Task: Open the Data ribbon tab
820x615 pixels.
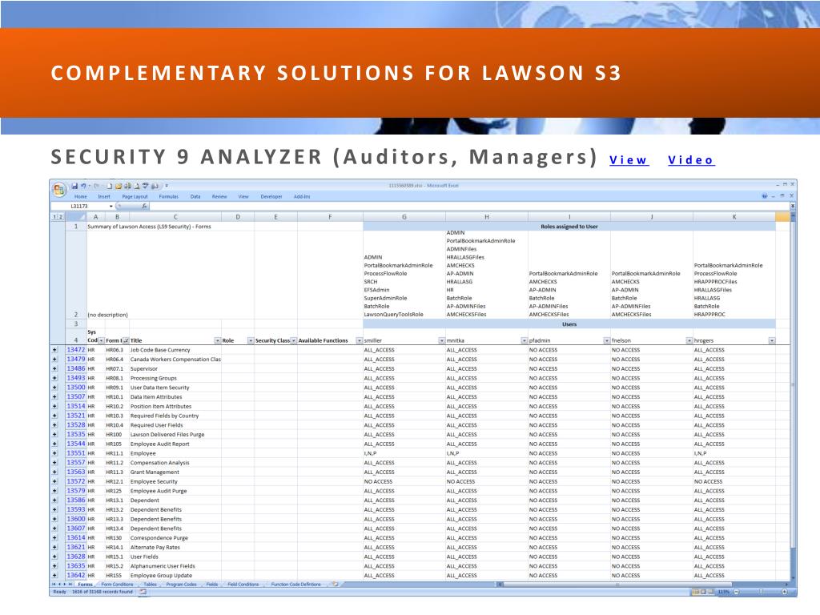Action: 195,197
